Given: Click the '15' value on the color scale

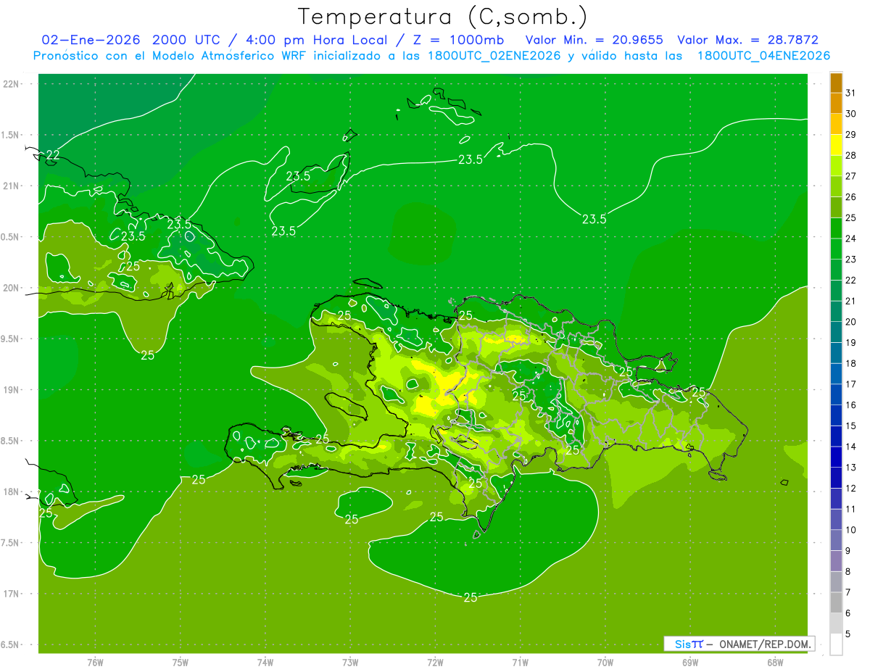Looking at the screenshot, I should click(x=851, y=426).
